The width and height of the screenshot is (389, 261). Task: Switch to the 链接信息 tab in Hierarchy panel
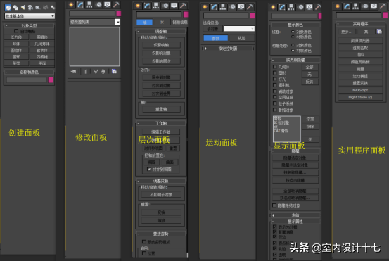click(x=180, y=23)
